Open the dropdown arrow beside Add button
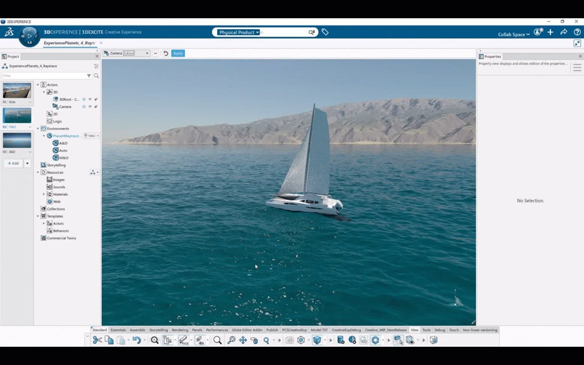Viewport: 584px width, 365px height. point(27,163)
